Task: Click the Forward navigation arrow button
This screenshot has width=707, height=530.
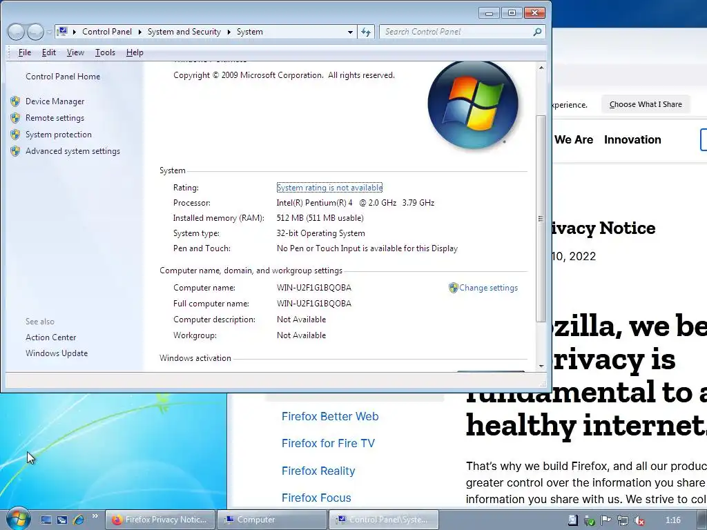Action: click(35, 32)
